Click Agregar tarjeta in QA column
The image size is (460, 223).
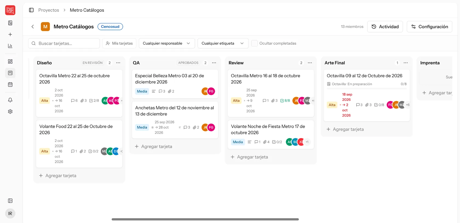tap(154, 147)
